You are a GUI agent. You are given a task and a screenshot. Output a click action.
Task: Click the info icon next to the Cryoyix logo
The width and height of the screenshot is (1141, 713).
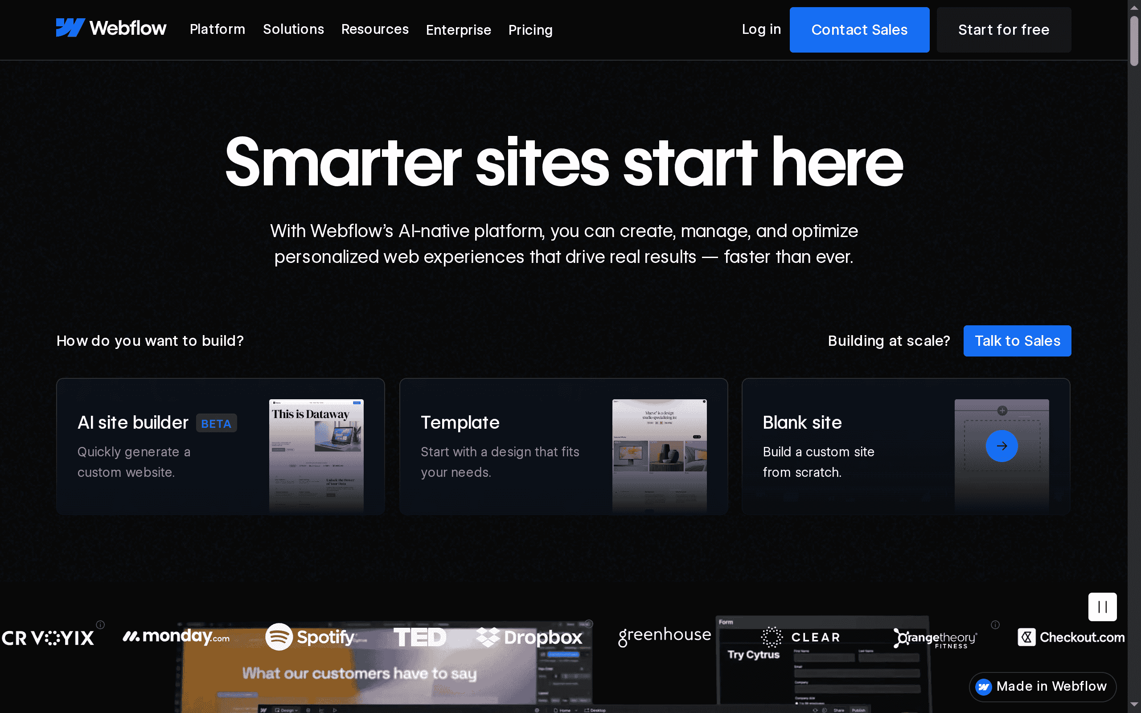click(x=100, y=624)
